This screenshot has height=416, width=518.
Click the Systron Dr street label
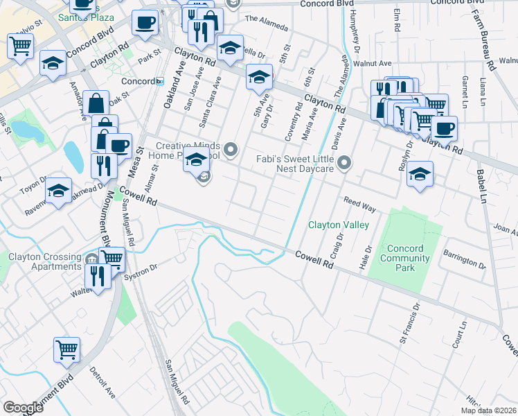(x=141, y=272)
